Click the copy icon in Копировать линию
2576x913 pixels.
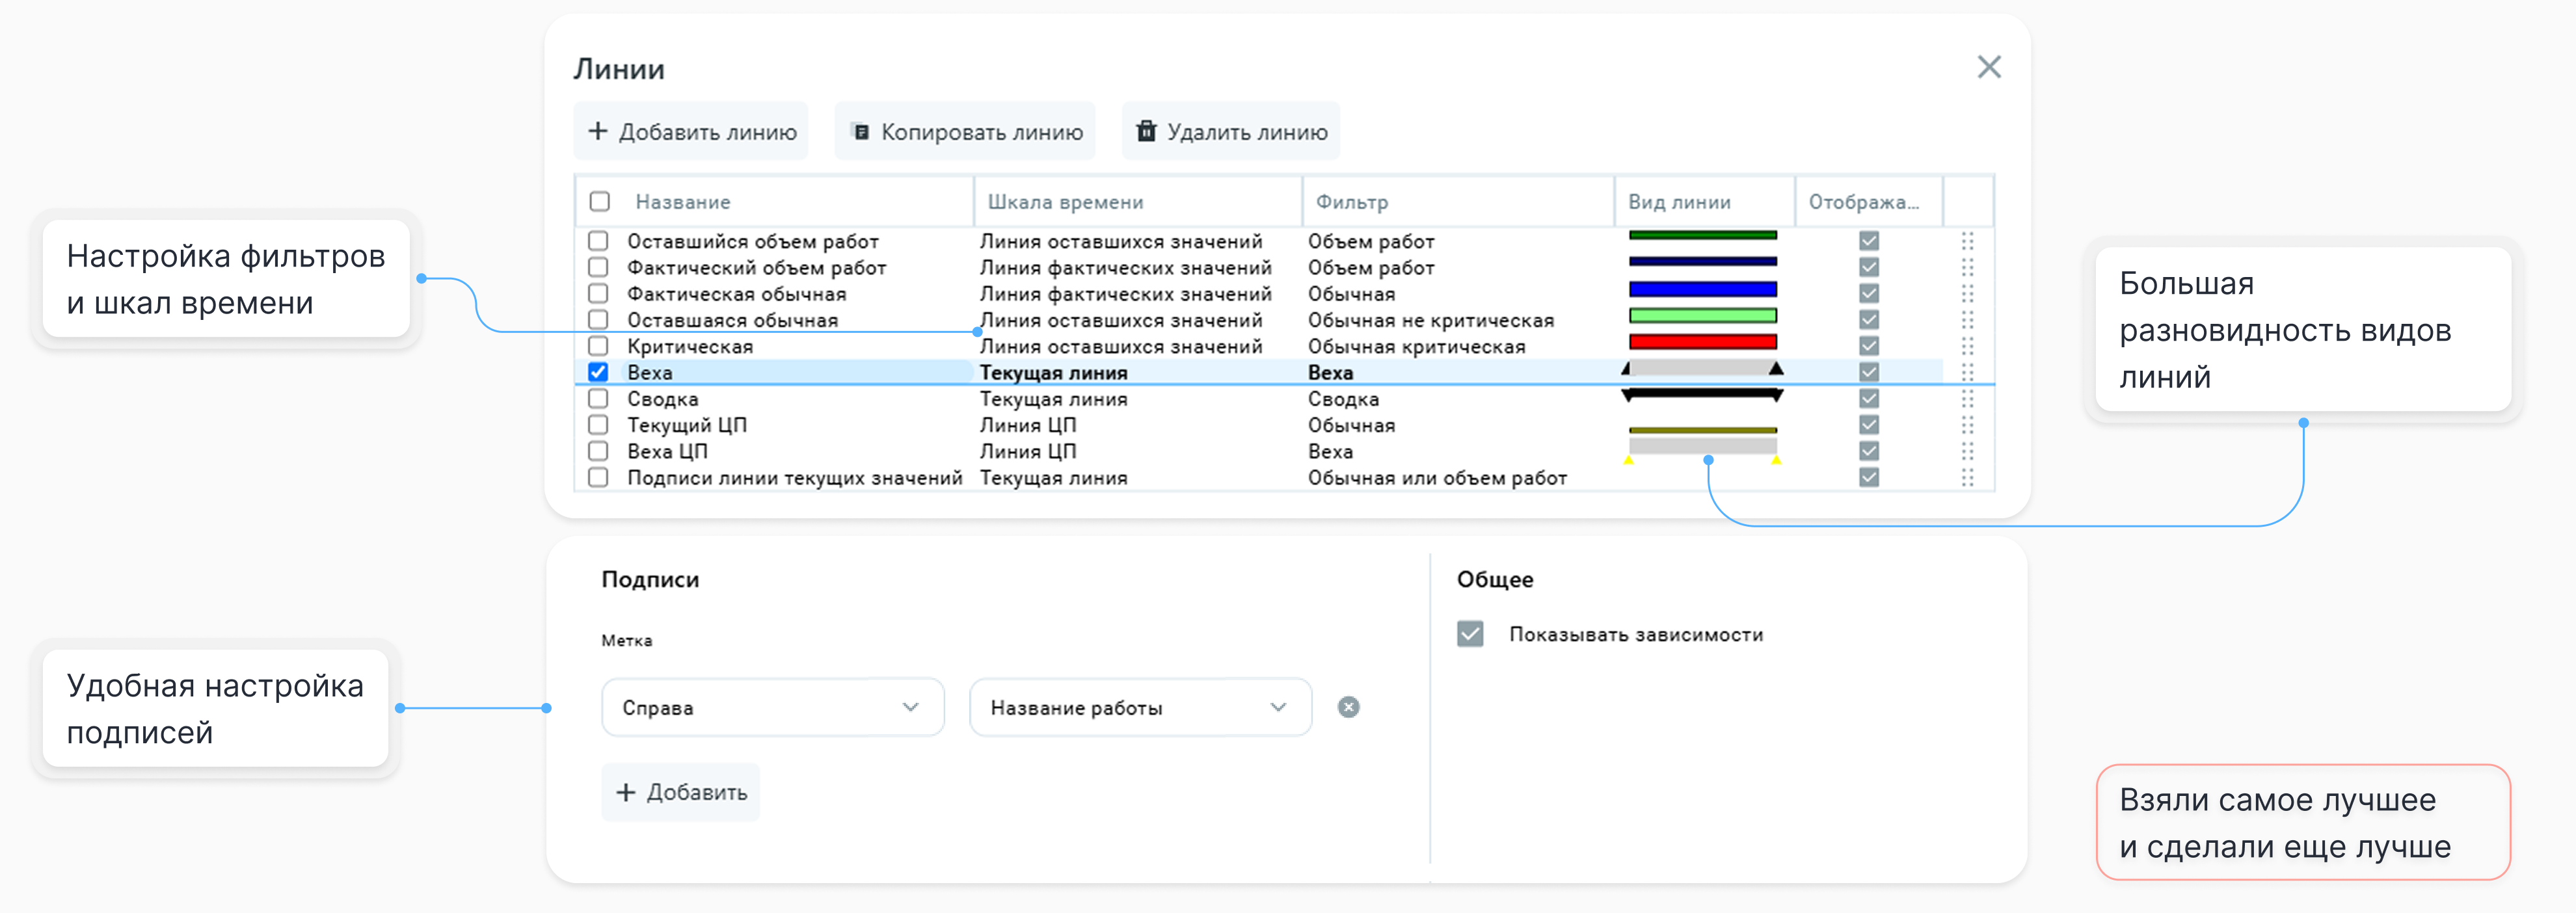pyautogui.click(x=860, y=131)
